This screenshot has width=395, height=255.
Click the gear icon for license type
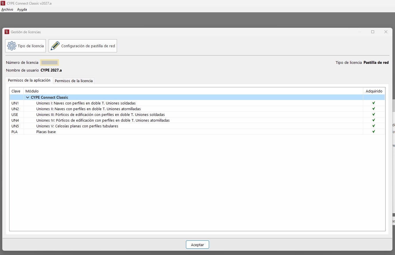12,46
